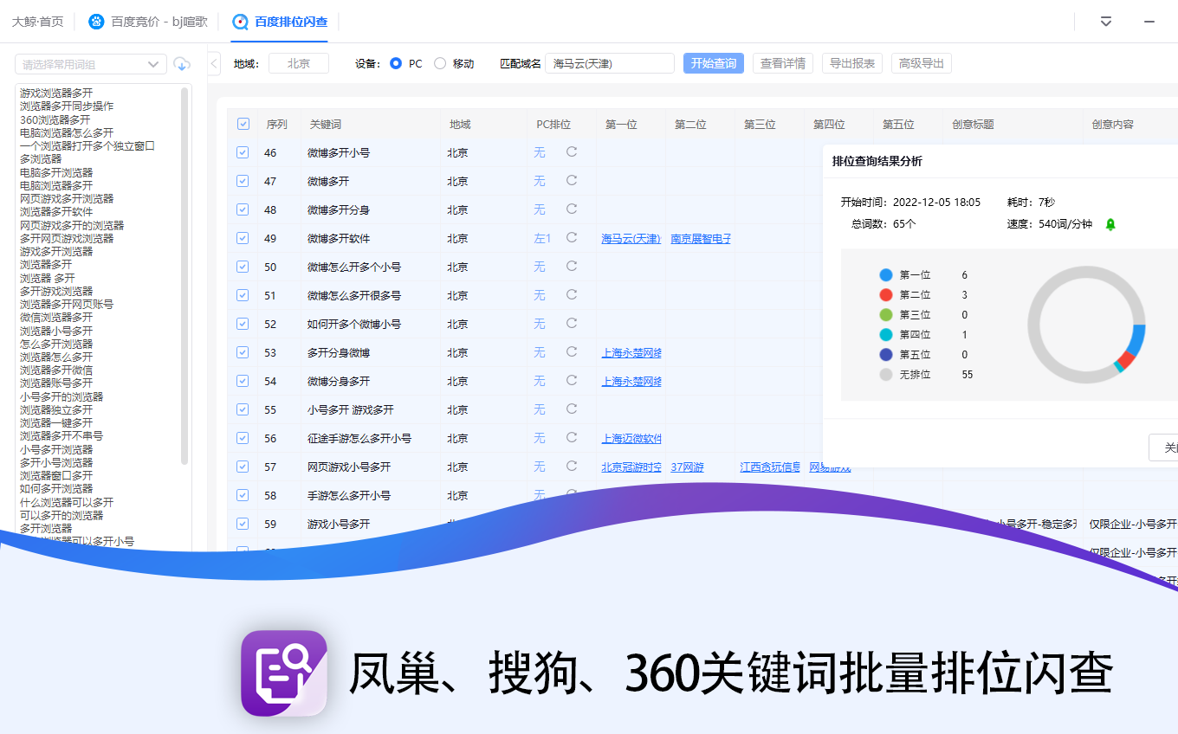The width and height of the screenshot is (1178, 734).
Task: Click the 导出报表 button
Action: coord(852,63)
